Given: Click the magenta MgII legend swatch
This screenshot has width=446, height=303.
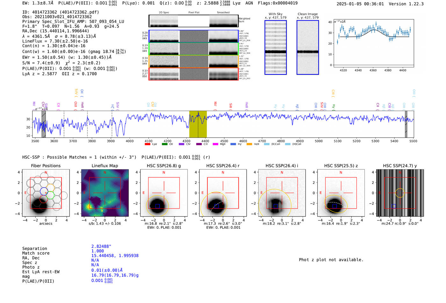Looking at the screenshot, I should pyautogui.click(x=216, y=144).
